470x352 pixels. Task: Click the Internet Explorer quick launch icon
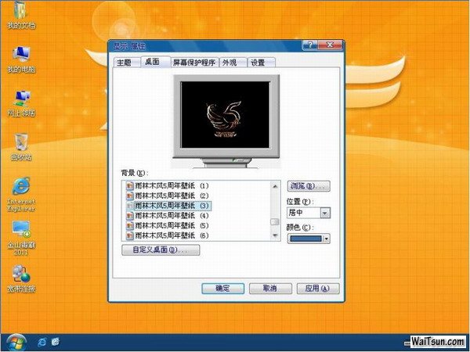tap(42, 343)
